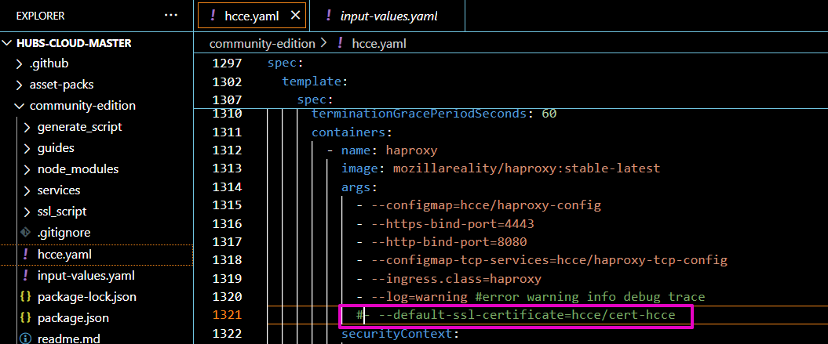Open input-values.yaml from the explorer

86,275
